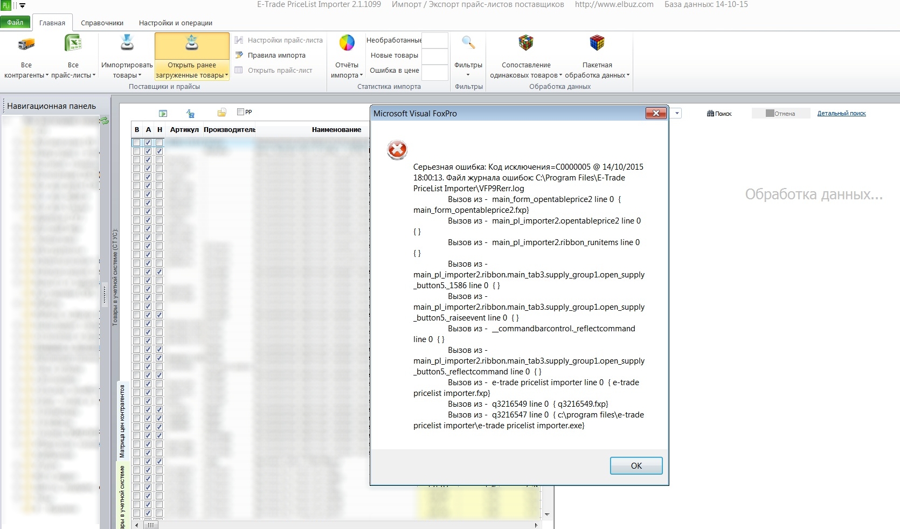Close the Microsoft Visual FoxPro dialog

click(656, 113)
